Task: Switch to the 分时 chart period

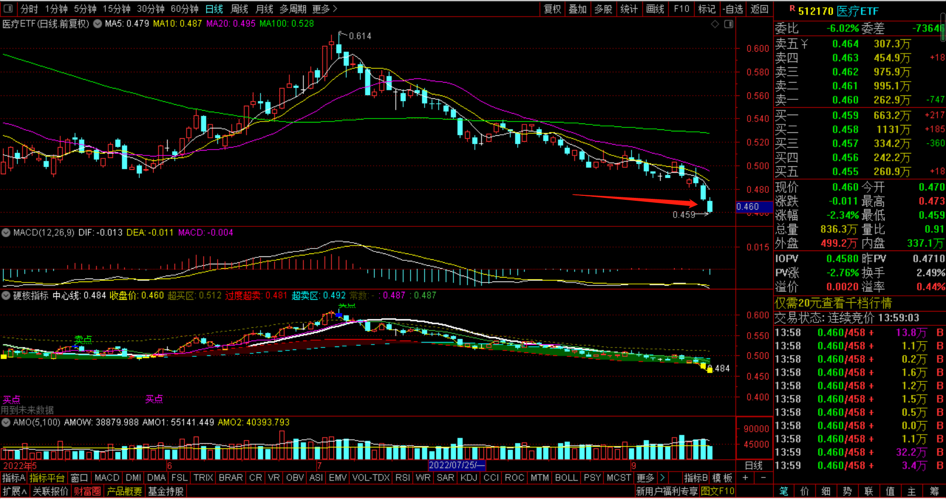Action: click(29, 9)
